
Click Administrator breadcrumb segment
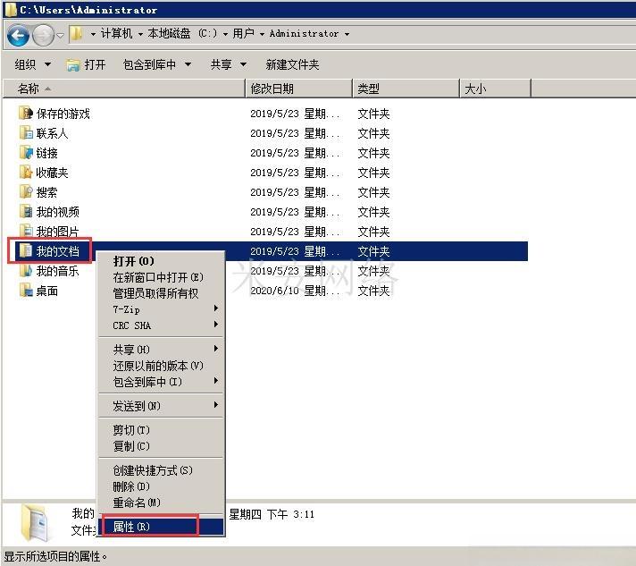point(304,34)
